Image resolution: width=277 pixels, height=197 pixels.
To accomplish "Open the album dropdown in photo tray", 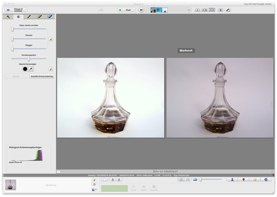I will pos(94,189).
